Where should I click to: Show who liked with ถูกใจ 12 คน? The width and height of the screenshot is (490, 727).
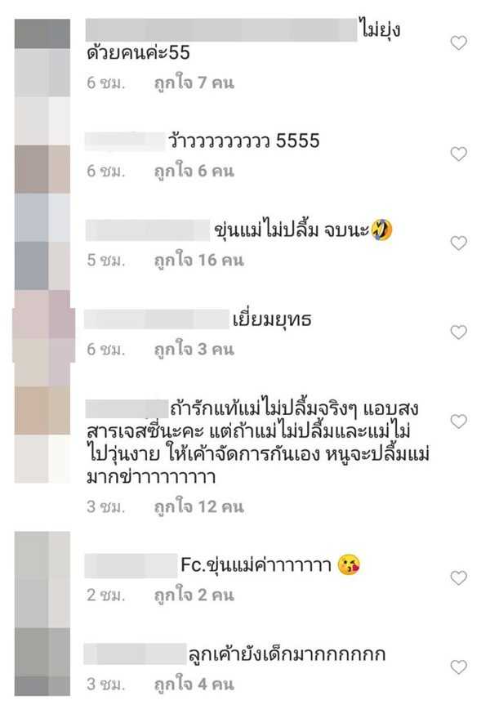tap(198, 507)
